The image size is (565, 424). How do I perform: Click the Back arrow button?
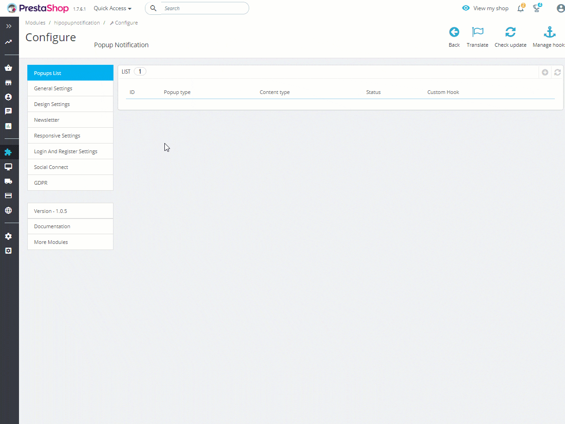point(454,37)
